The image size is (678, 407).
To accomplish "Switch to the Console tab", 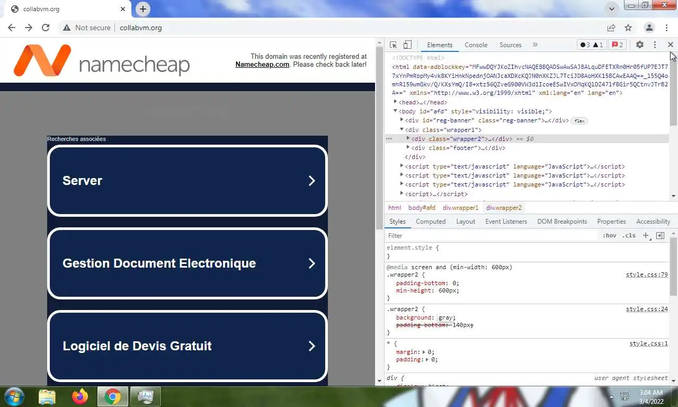I will (x=476, y=45).
